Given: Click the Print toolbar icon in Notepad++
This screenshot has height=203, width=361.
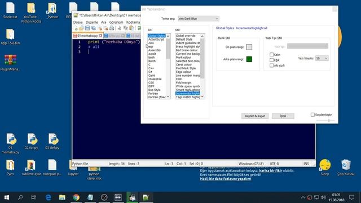Looking at the screenshot, I should [x=112, y=28].
